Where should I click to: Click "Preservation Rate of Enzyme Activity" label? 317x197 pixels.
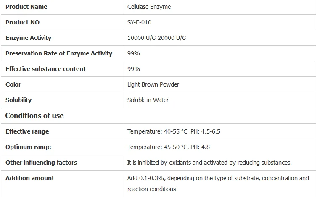tap(59, 53)
